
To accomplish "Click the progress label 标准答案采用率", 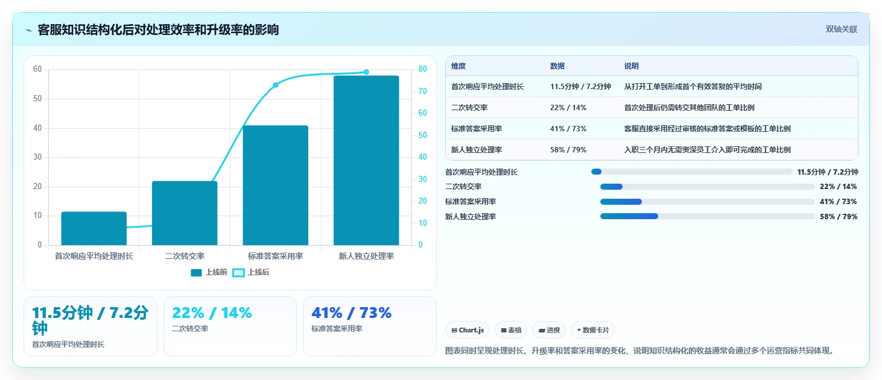I will click(x=471, y=202).
